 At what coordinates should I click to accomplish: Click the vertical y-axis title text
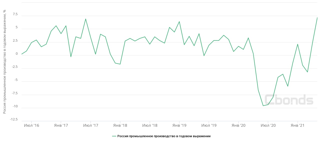4,62
